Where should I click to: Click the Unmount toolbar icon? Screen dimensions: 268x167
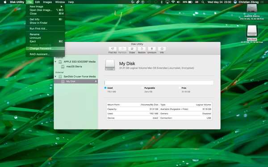pos(152,49)
